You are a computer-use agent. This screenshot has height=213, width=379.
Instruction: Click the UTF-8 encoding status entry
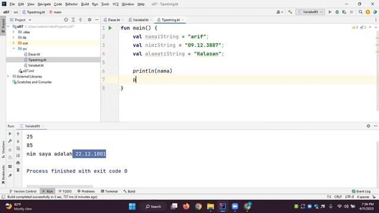(349, 197)
